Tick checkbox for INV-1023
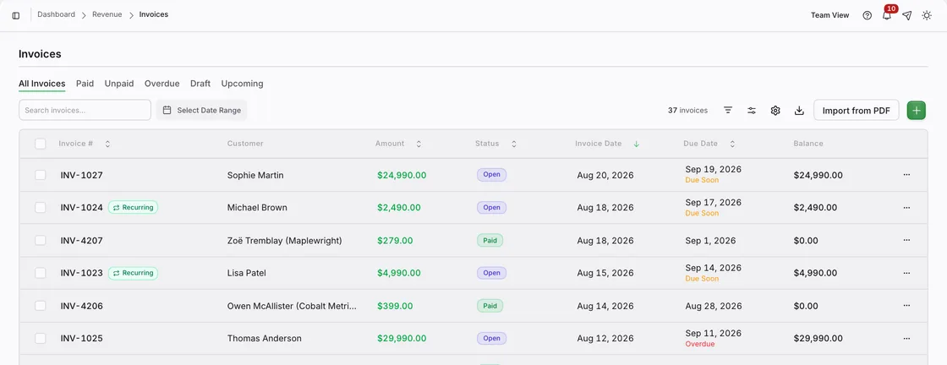This screenshot has width=947, height=365. click(x=41, y=273)
